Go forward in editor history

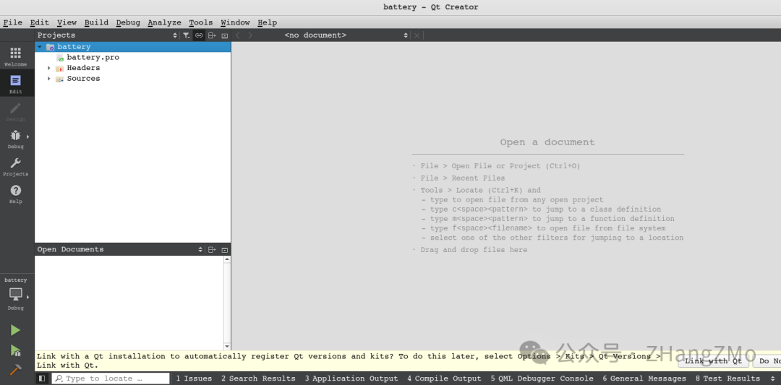point(250,35)
